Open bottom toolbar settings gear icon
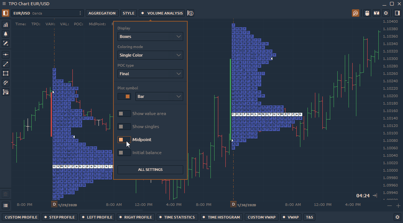403x223 pixels. tap(397, 217)
